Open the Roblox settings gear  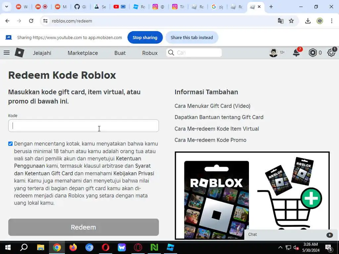[x=331, y=53]
